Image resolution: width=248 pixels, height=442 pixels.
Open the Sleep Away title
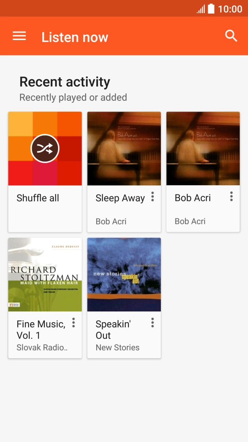120,198
